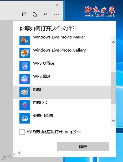The height and width of the screenshot is (162, 123).
Task: Choose the Windows Live Photo Gallery icon
Action: point(25,53)
